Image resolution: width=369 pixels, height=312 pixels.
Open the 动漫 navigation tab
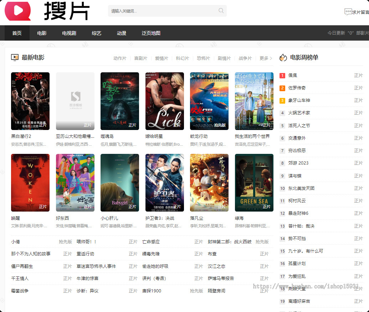click(x=122, y=33)
